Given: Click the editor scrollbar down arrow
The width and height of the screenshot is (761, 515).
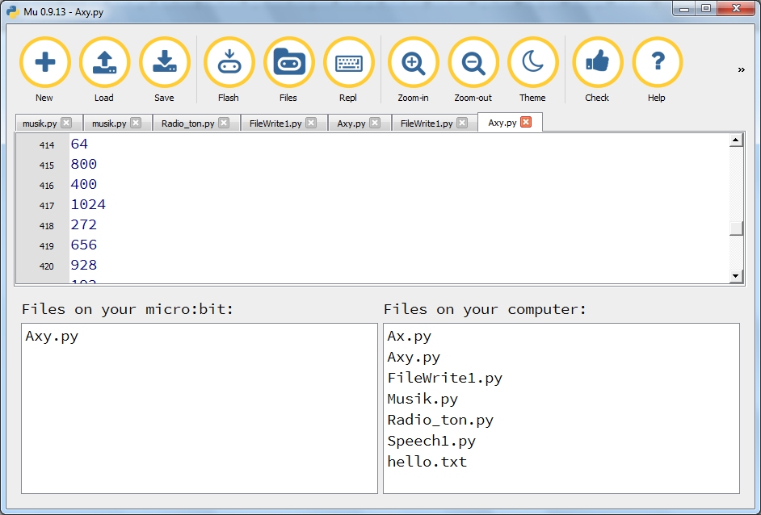Looking at the screenshot, I should click(x=735, y=276).
